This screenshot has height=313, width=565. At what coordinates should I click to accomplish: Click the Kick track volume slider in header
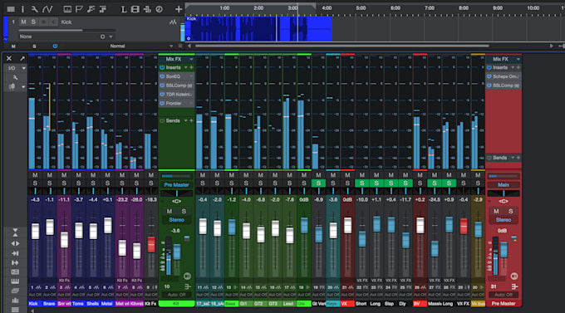pos(66,30)
